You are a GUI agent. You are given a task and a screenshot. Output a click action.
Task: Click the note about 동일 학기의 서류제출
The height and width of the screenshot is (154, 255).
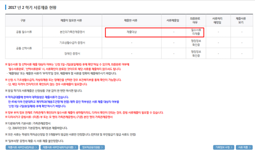click(x=44, y=91)
